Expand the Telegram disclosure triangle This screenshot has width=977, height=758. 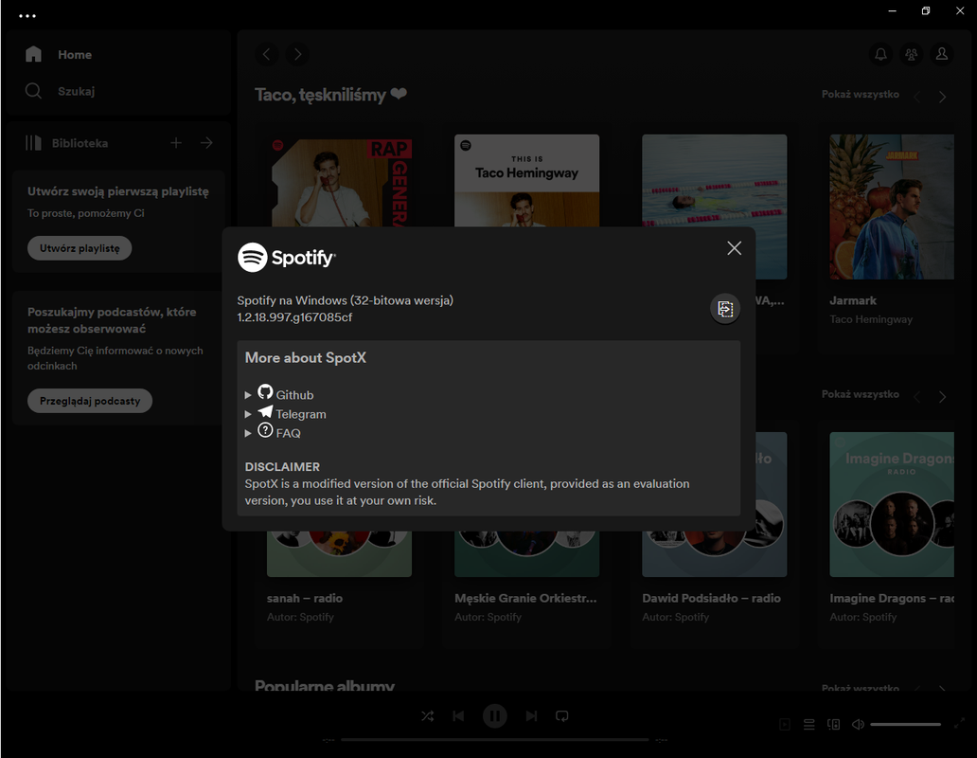click(x=248, y=414)
